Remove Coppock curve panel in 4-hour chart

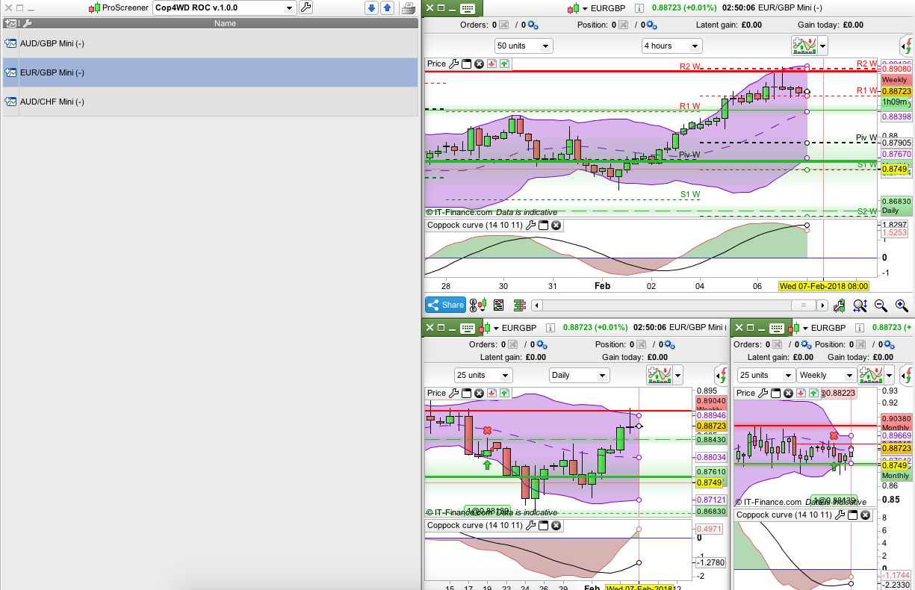click(556, 225)
